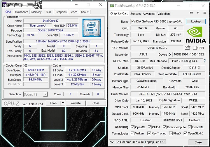
Task: Click the Device ID value 10DE 2520
Action: (x=189, y=54)
